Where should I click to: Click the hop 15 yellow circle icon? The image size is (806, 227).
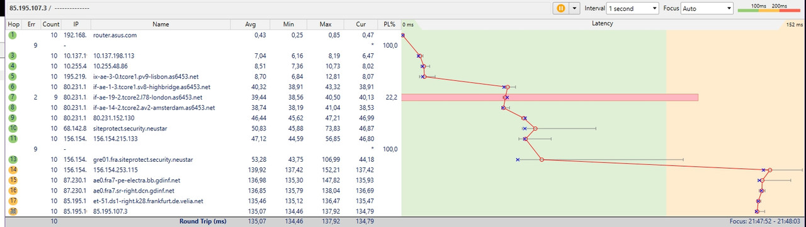(12, 180)
